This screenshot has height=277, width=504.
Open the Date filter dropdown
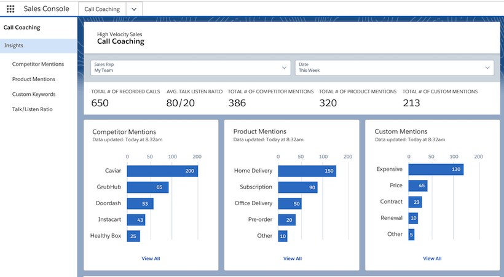(x=394, y=68)
